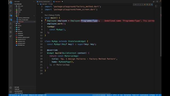This screenshot has width=170, height=96.
Task: Open the Accounts icon in activity bar
Action: [x=11, y=88]
